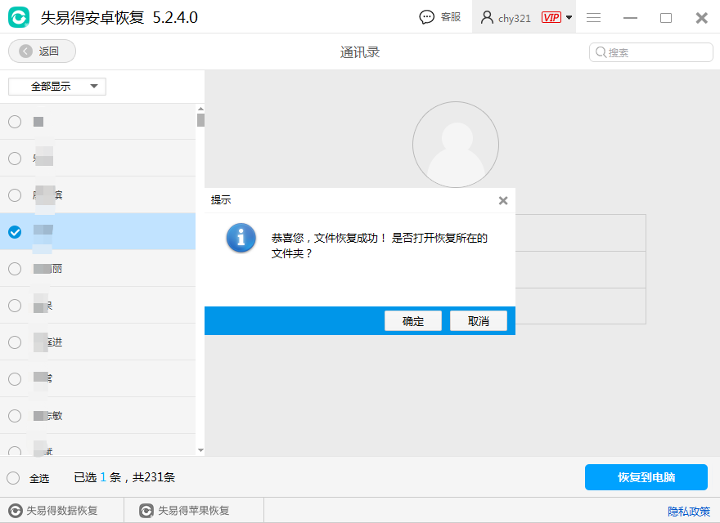720x523 pixels.
Task: Click the user avatar icon beside chy321
Action: pyautogui.click(x=487, y=17)
